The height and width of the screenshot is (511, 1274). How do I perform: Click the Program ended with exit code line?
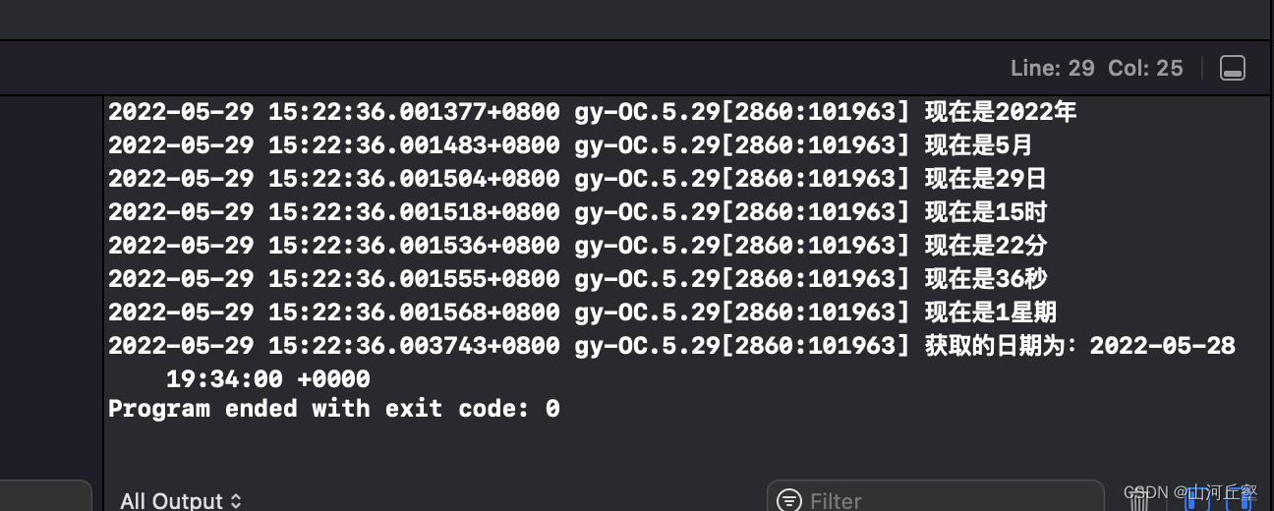pos(333,409)
